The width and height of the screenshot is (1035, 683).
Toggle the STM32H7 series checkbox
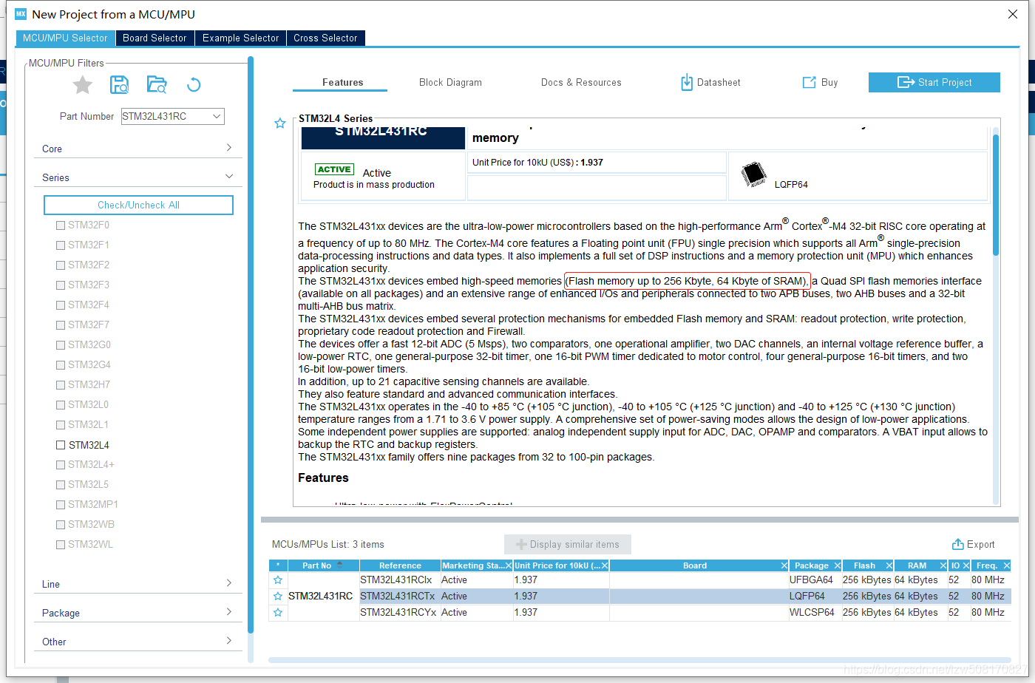(x=61, y=385)
